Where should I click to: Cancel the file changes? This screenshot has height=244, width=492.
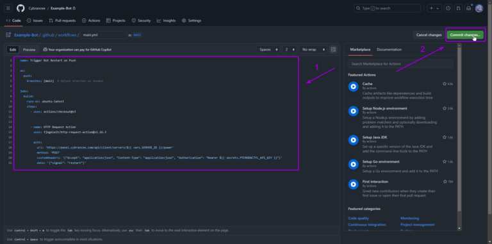(429, 35)
